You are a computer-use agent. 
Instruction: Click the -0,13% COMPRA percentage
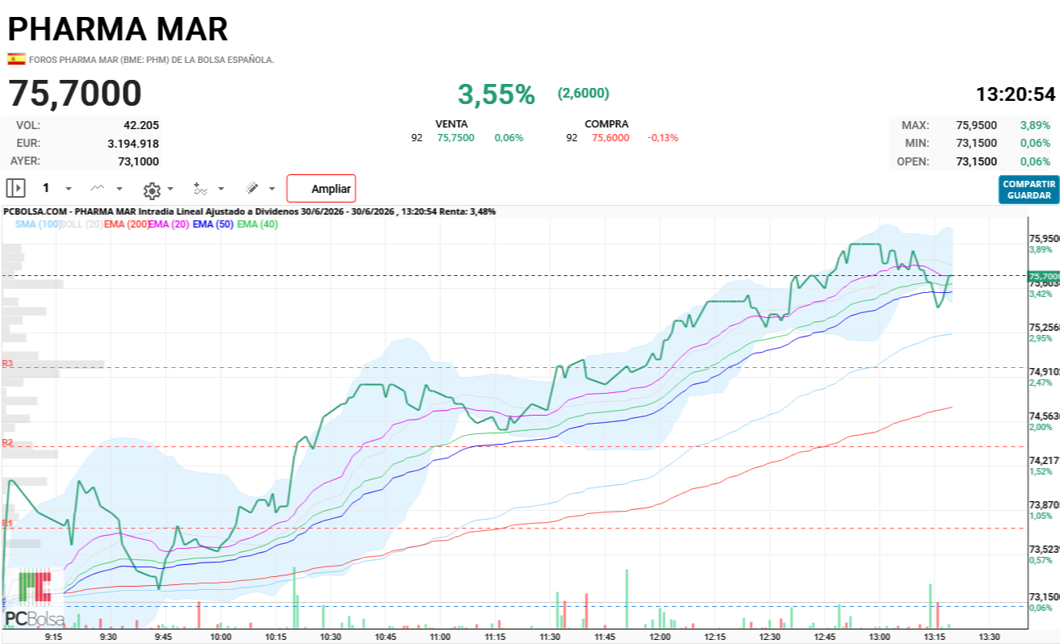pos(663,138)
